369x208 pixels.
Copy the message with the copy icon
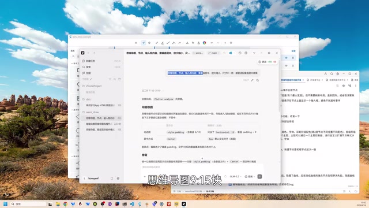tap(258, 80)
